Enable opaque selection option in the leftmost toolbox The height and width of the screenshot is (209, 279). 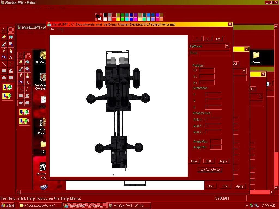pos(8,87)
